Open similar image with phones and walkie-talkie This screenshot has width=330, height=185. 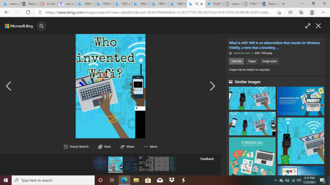tap(252, 123)
